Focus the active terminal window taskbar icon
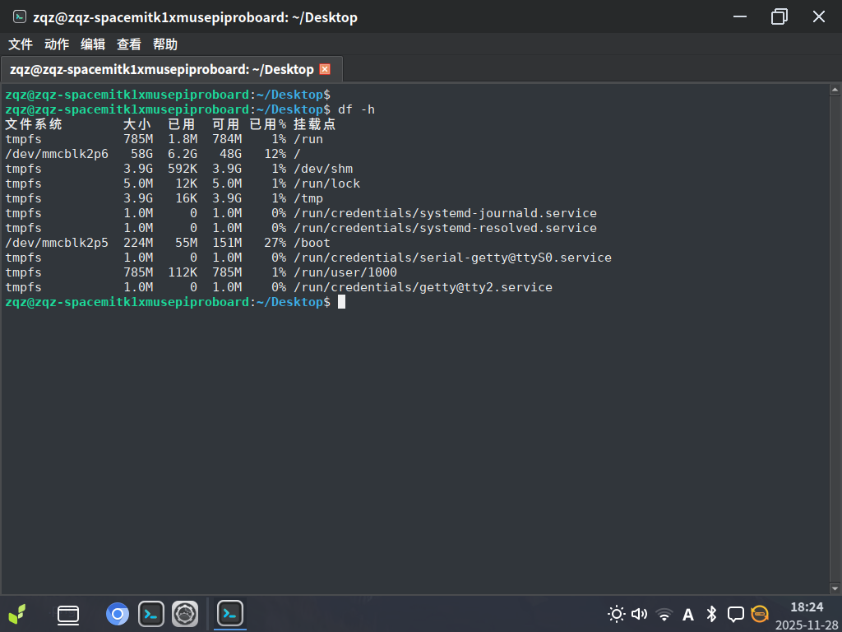This screenshot has height=632, width=842. click(x=230, y=613)
